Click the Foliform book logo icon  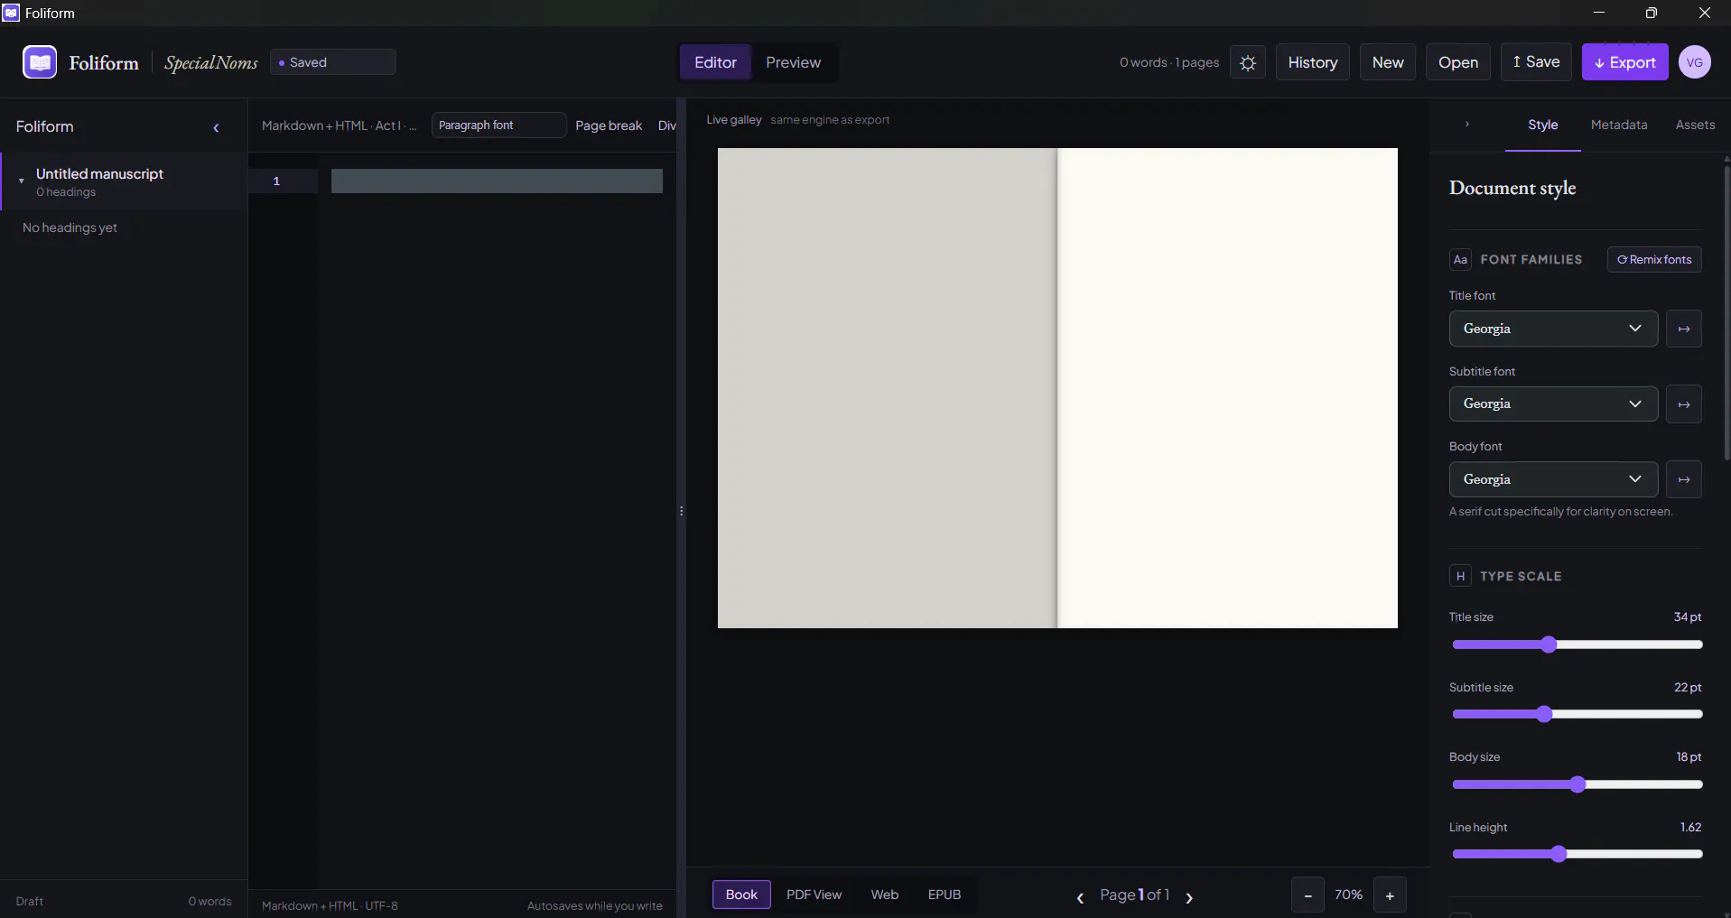[x=40, y=62]
